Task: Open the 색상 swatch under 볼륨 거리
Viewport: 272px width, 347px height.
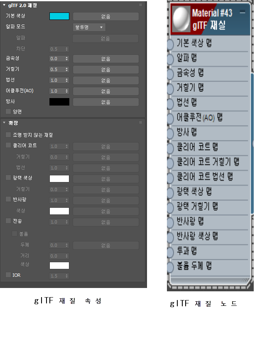Action: click(59, 265)
